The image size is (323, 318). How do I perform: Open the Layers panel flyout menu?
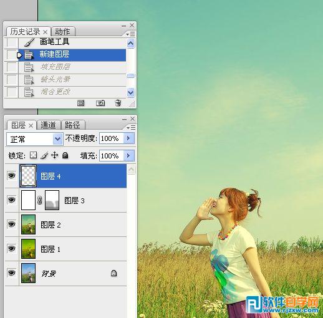(x=131, y=127)
